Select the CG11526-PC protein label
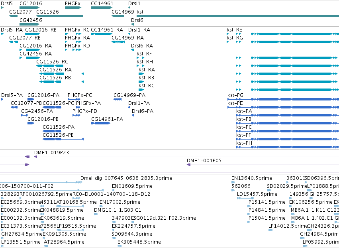This screenshot has height=248, width=339. coord(59,103)
